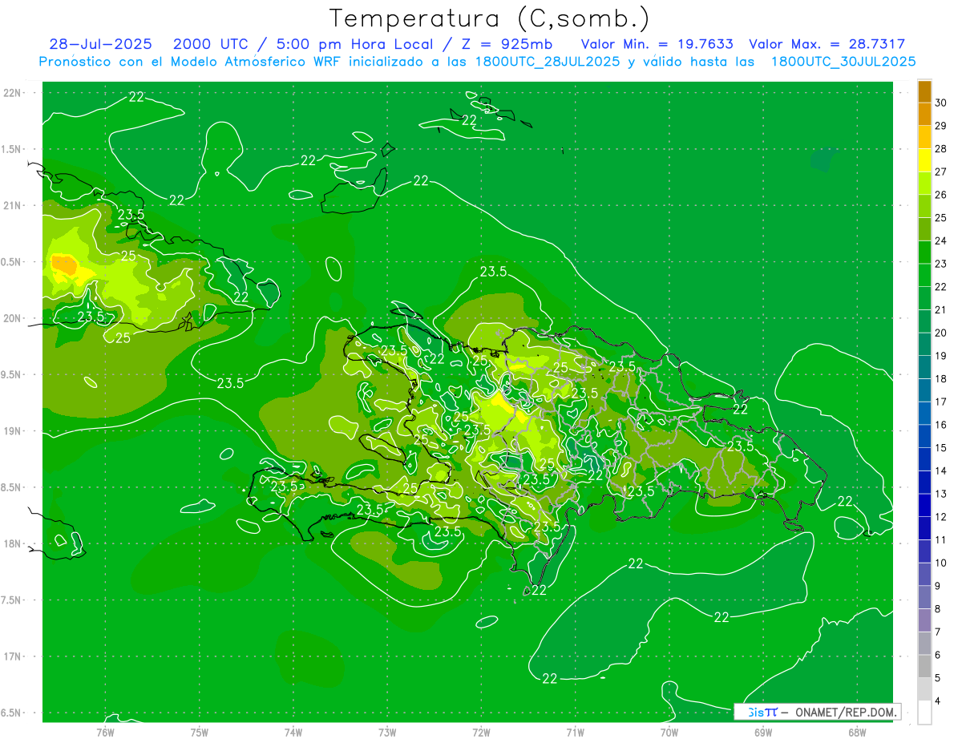Click color scale label 11
The width and height of the screenshot is (962, 743).
point(941,539)
